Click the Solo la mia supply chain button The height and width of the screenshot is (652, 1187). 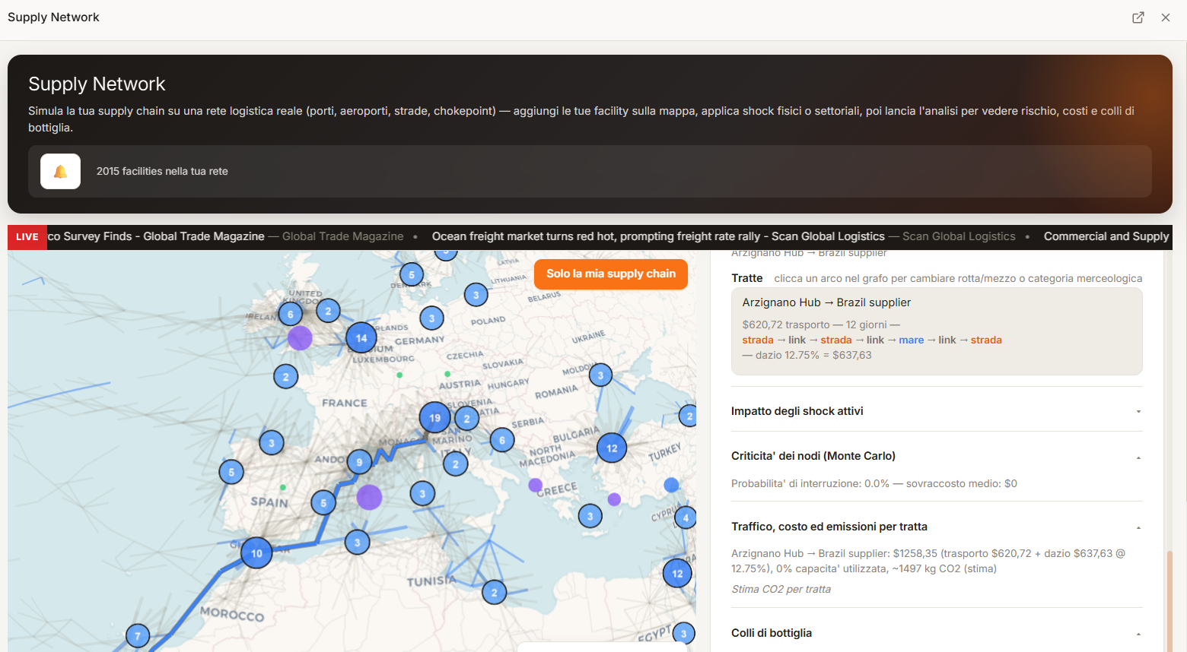click(x=611, y=274)
